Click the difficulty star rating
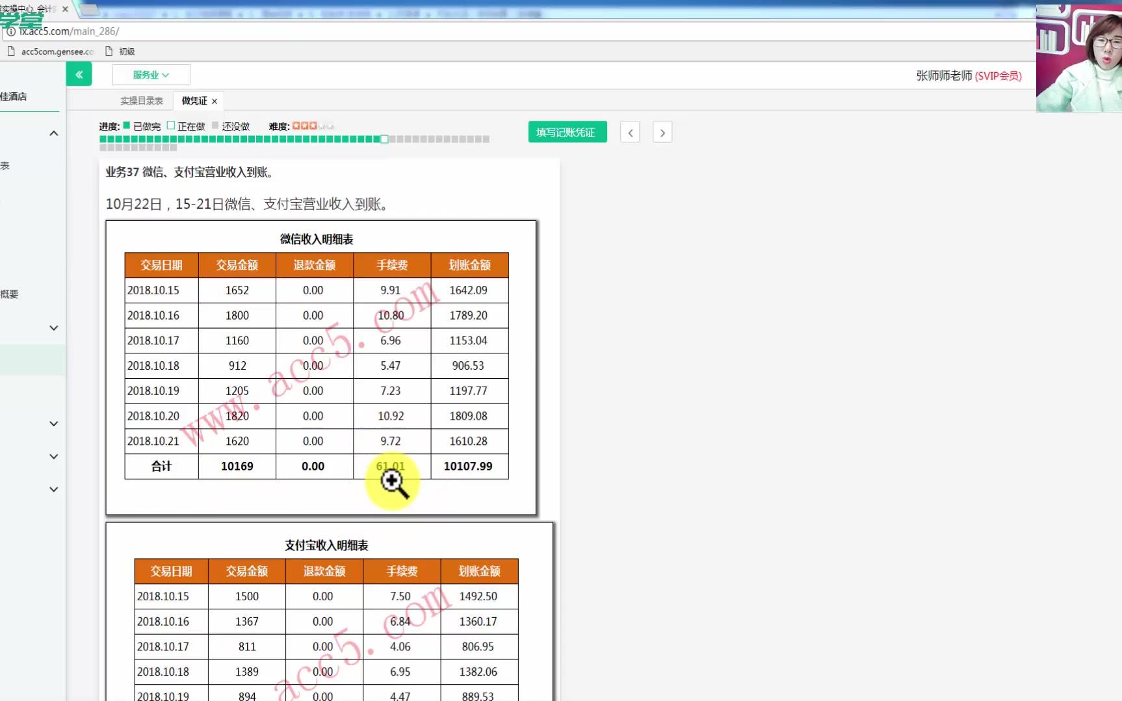1122x701 pixels. tap(313, 125)
